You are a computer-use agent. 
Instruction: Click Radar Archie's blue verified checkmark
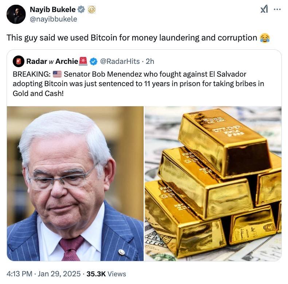coord(93,61)
